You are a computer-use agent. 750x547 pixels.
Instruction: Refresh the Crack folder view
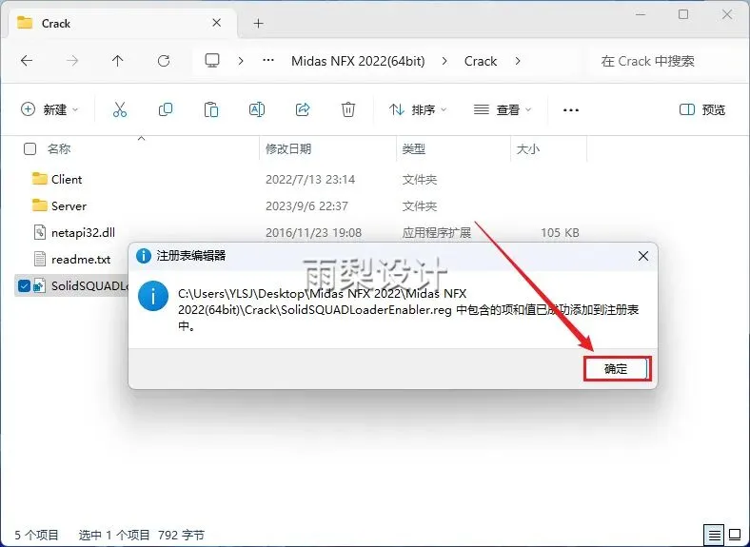pos(164,61)
